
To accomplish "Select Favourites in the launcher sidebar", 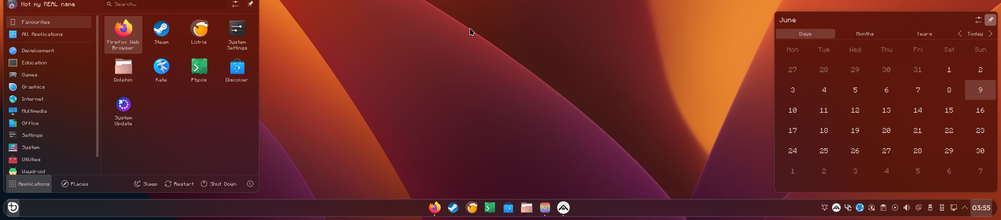I will point(49,22).
